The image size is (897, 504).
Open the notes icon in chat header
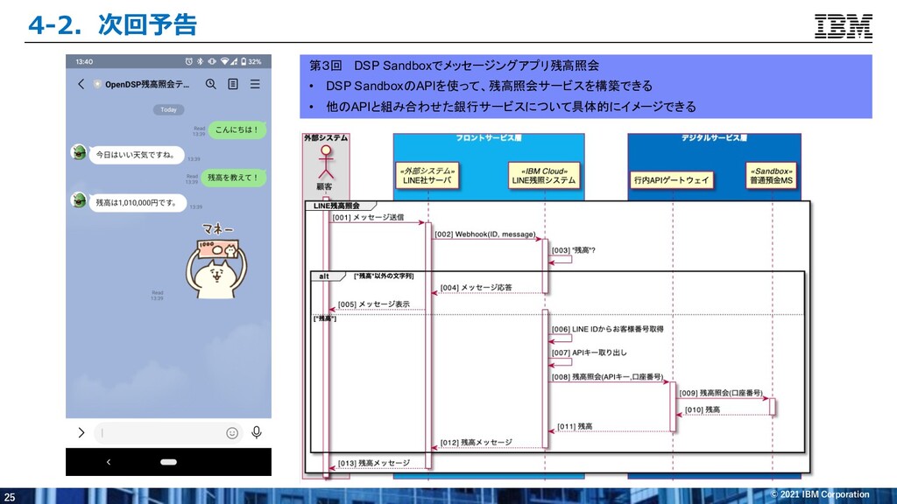(233, 84)
